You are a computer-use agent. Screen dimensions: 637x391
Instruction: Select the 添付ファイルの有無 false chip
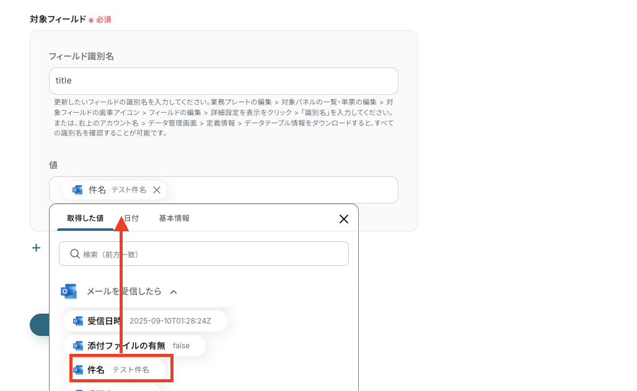pyautogui.click(x=134, y=346)
